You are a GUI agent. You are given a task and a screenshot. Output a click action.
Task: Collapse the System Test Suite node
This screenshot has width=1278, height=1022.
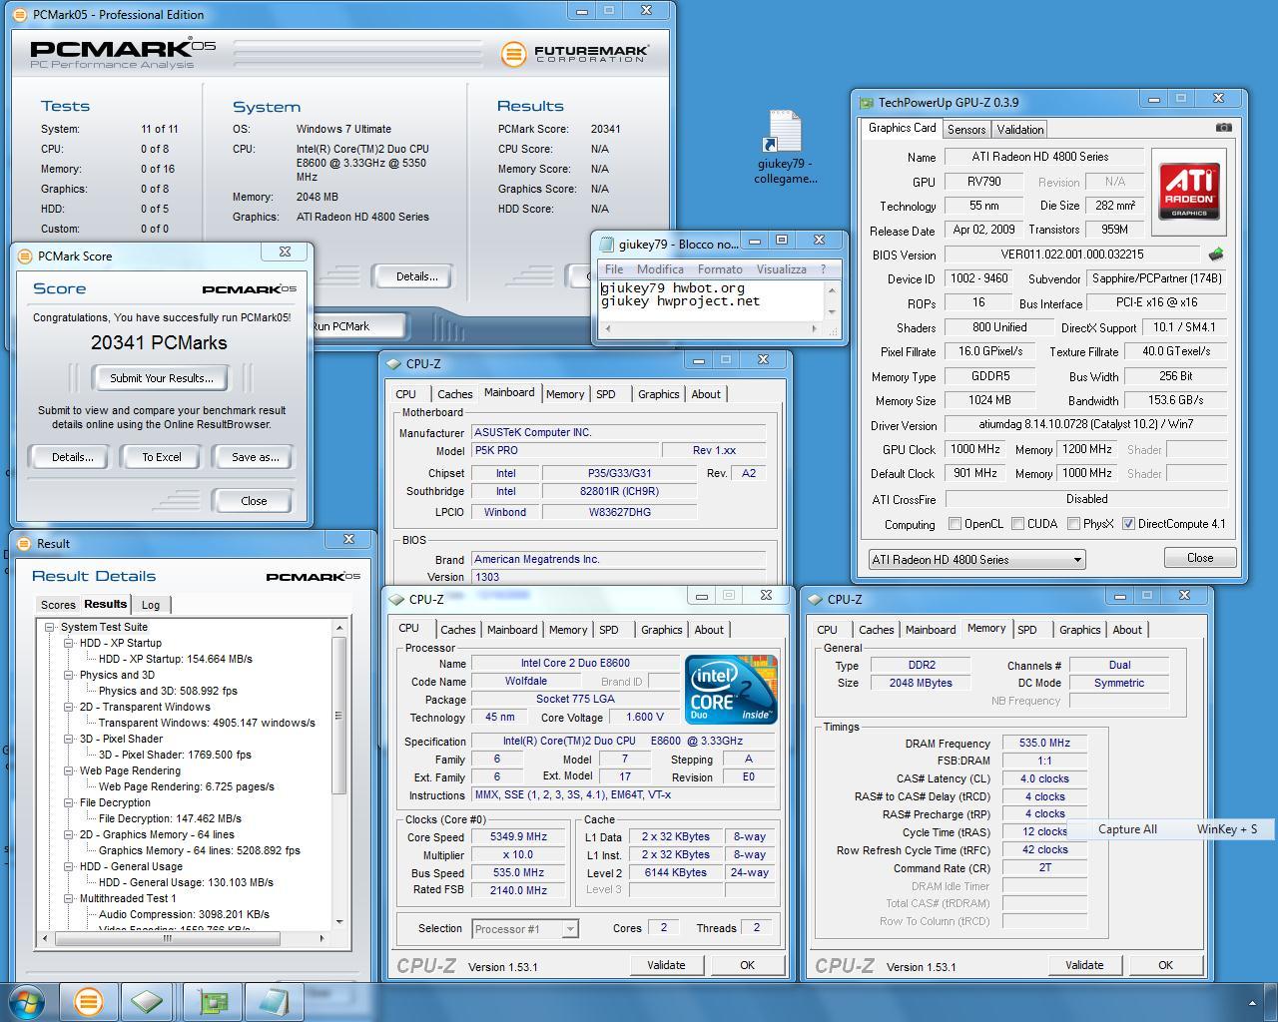[x=50, y=627]
